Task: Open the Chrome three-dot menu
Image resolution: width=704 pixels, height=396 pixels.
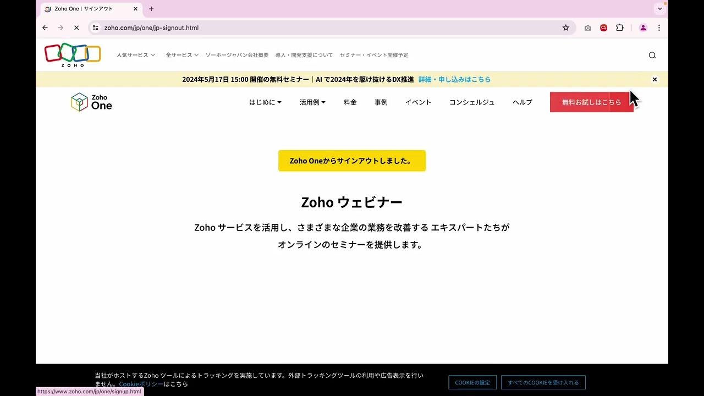Action: pos(659,28)
